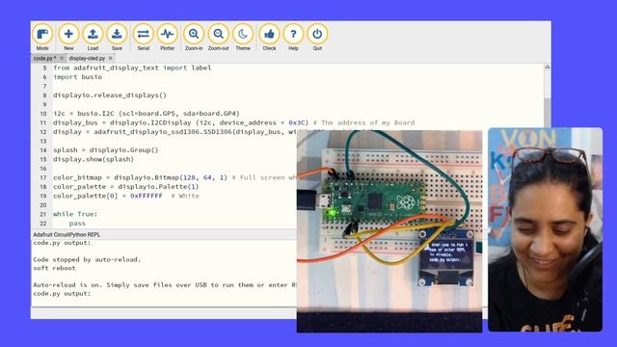This screenshot has height=347, width=617.
Task: Click scroll-up arrow of editor scrollbar
Action: 547,67
